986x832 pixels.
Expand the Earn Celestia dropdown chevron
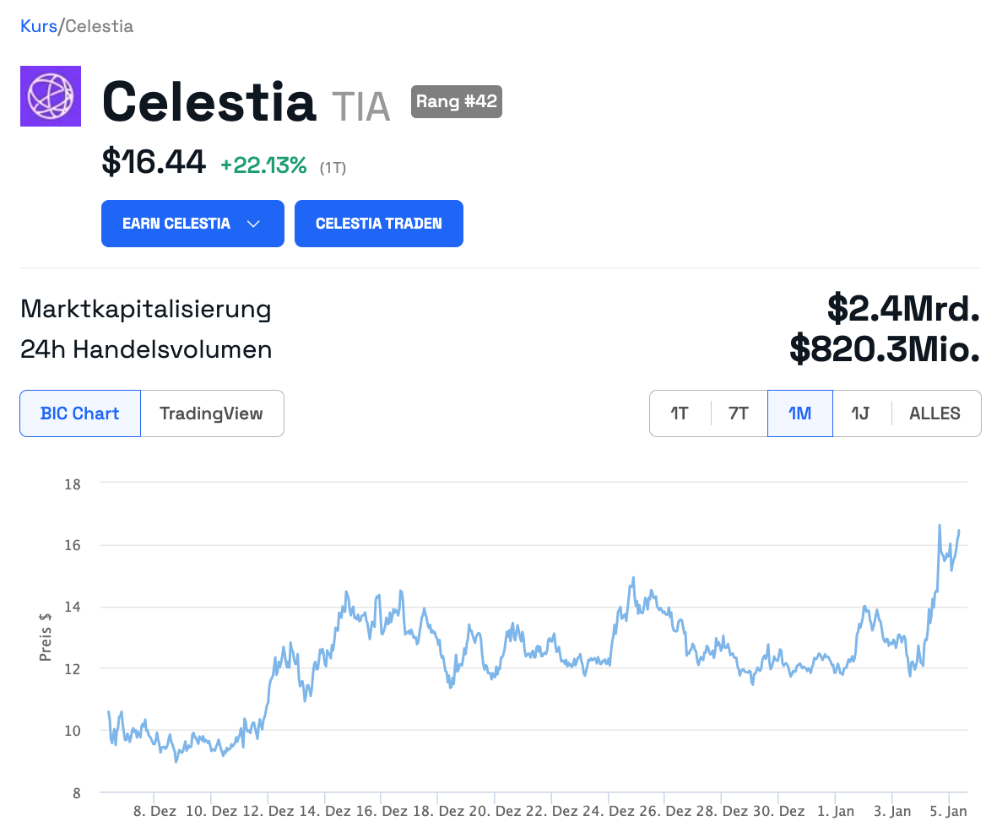252,224
